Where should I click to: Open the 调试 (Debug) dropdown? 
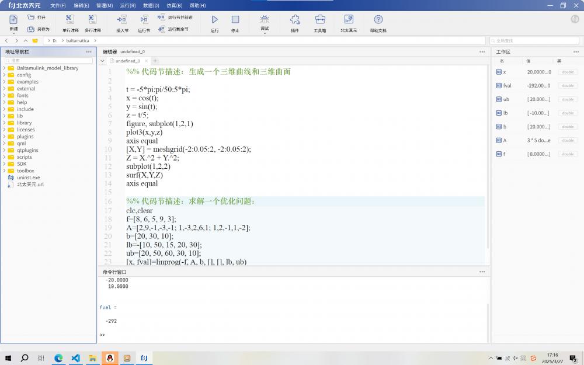pyautogui.click(x=265, y=22)
